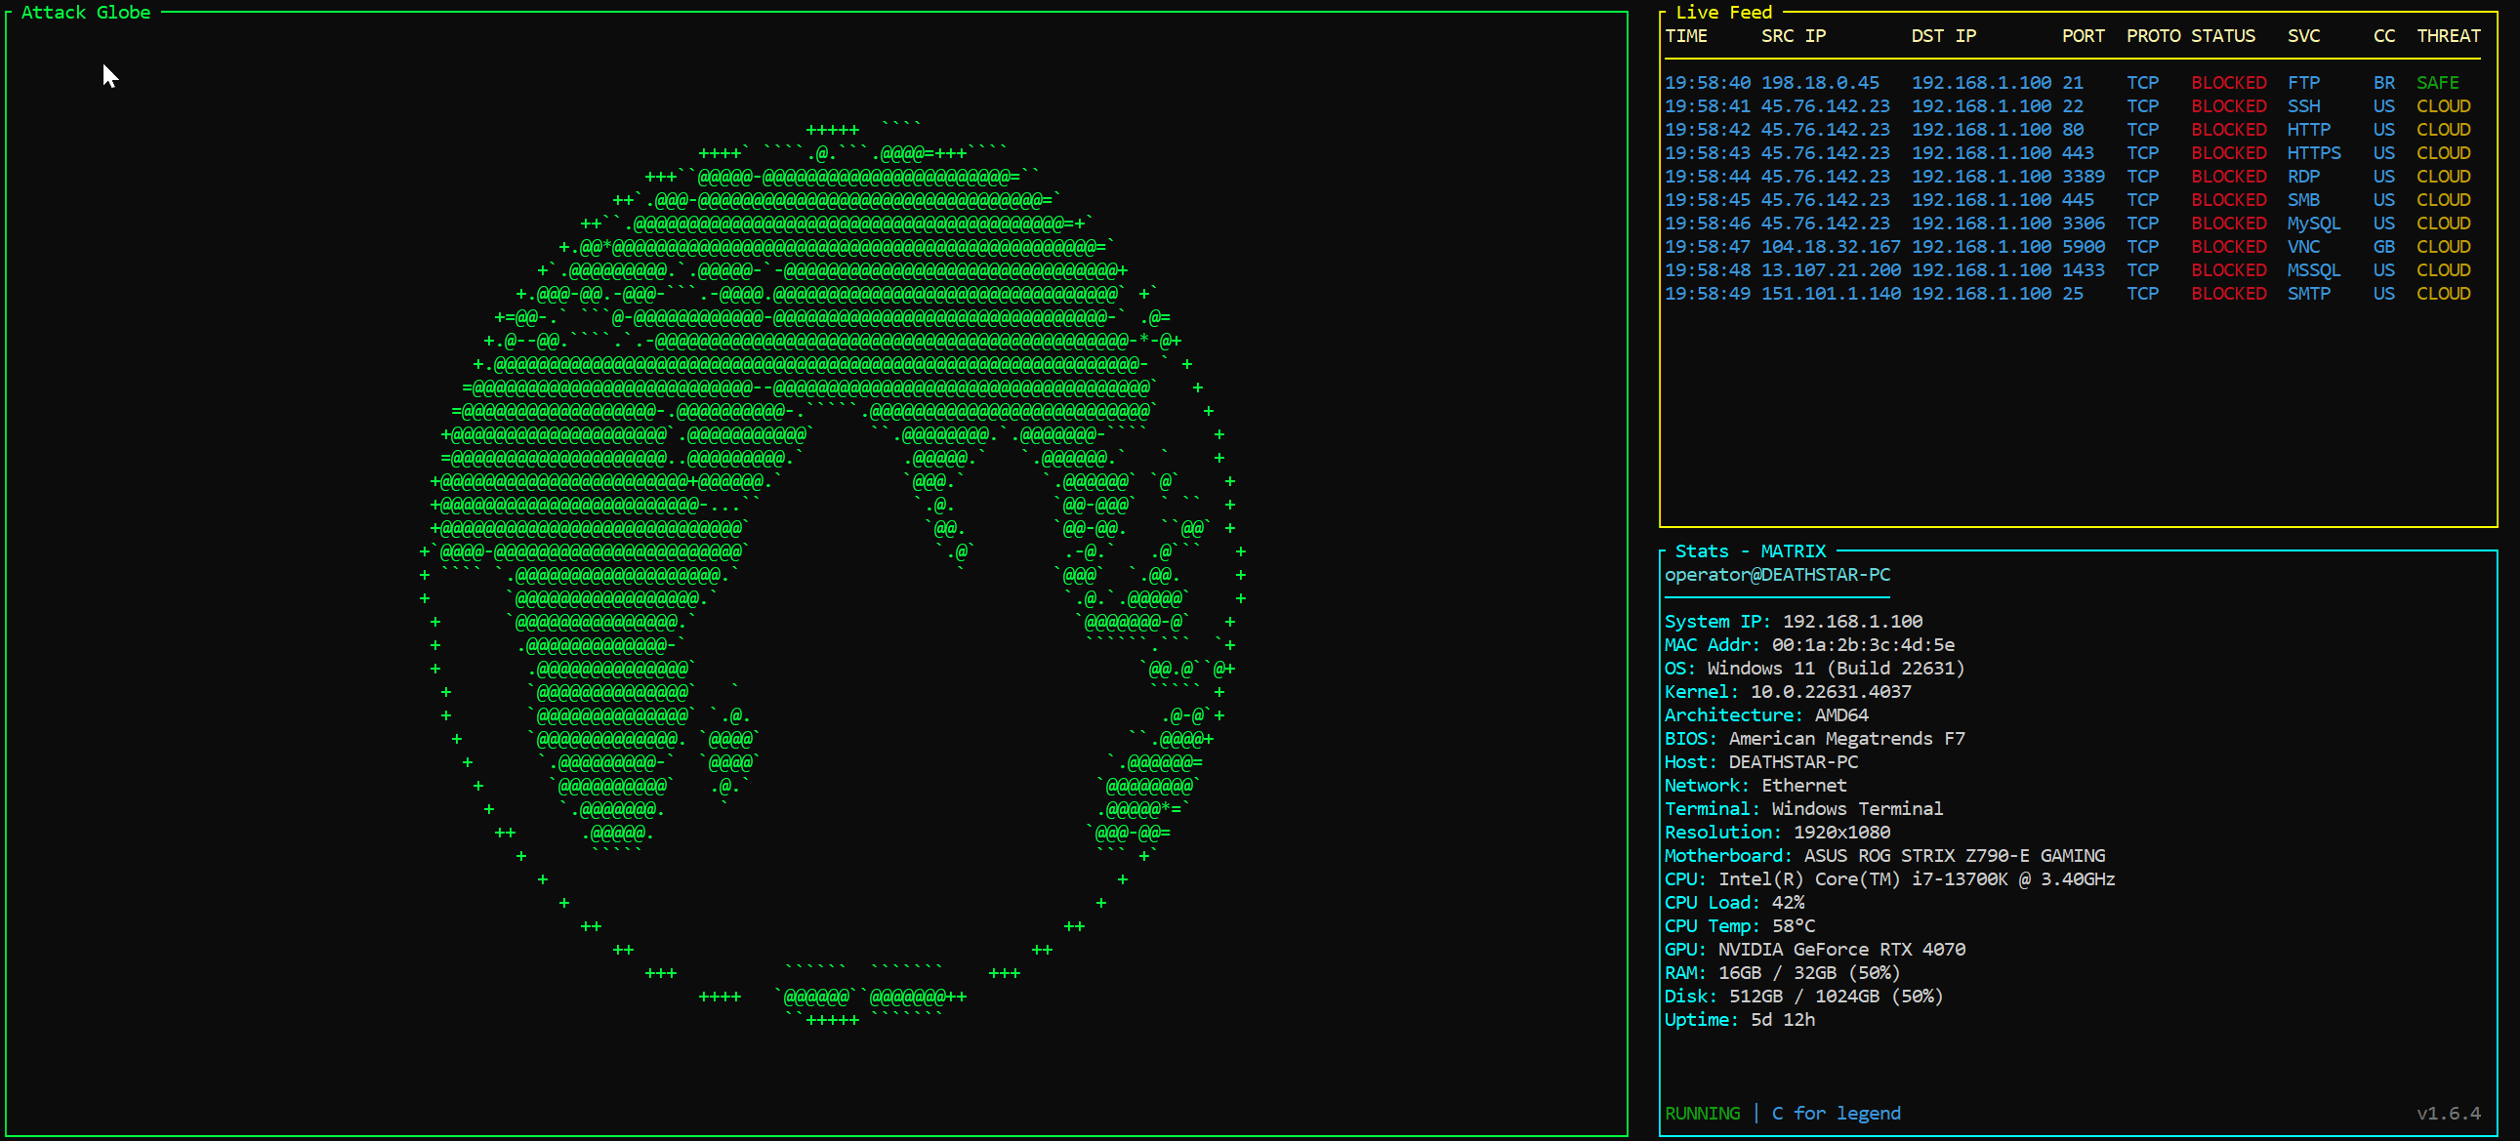Click the Terminal line "Windows Terminal"
Screen dimensions: 2520x1141
pyautogui.click(x=1804, y=809)
